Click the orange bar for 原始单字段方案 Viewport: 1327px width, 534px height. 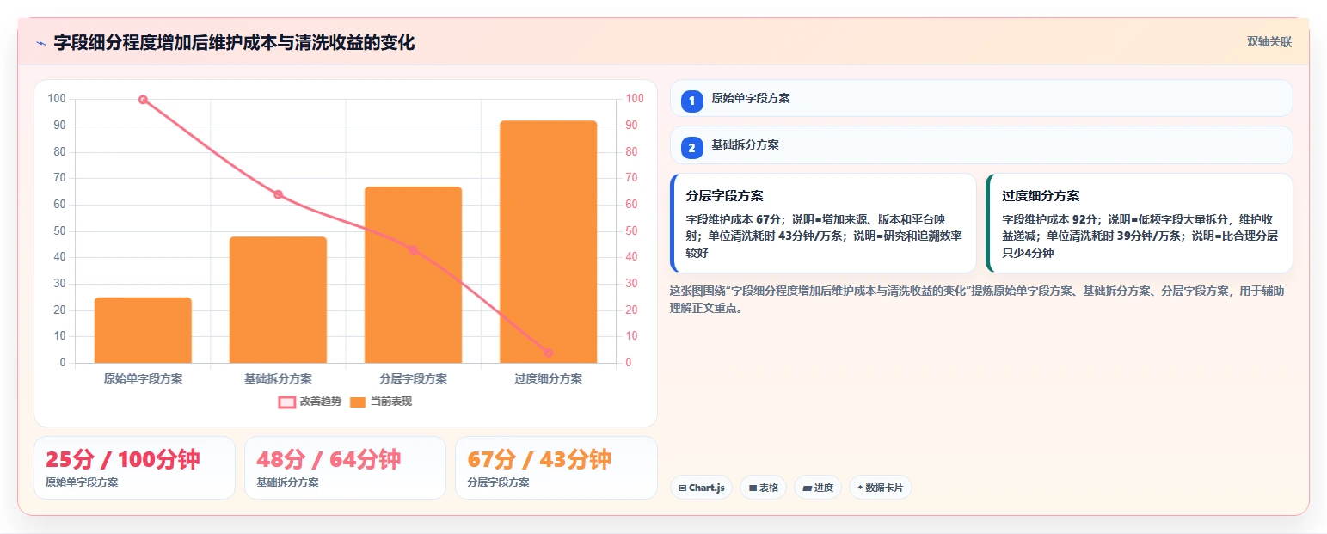(143, 330)
